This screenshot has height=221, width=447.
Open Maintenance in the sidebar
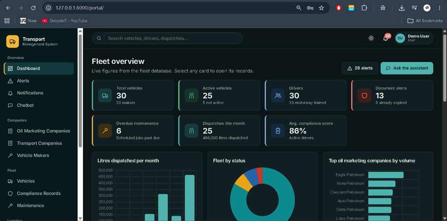click(x=39, y=206)
